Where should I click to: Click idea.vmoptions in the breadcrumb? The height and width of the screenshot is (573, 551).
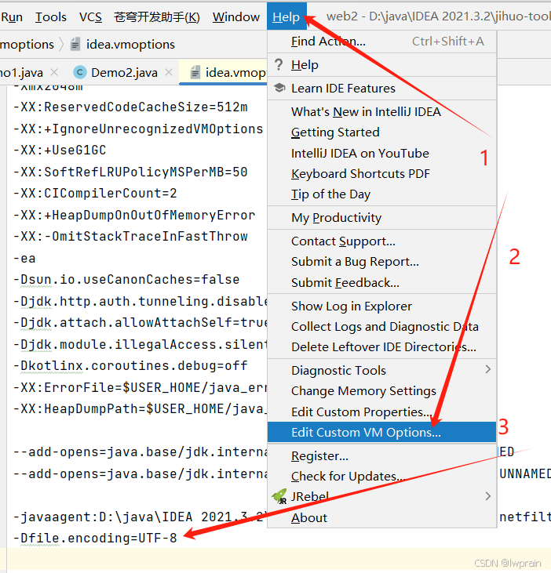[130, 44]
